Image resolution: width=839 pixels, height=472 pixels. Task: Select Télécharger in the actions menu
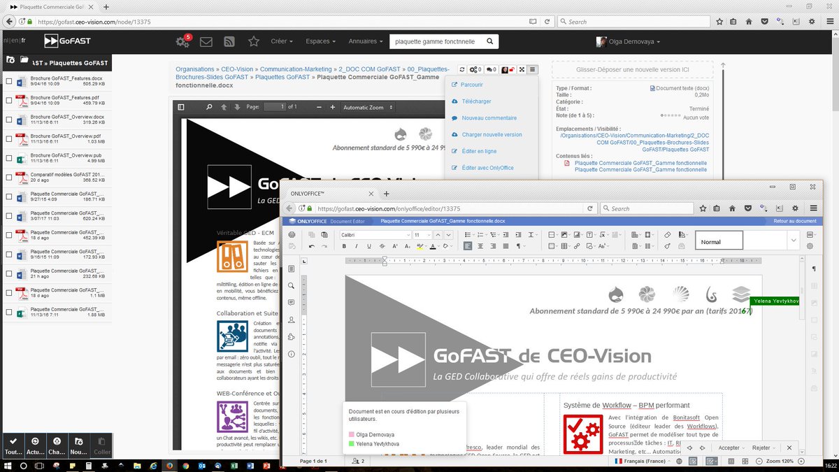476,101
